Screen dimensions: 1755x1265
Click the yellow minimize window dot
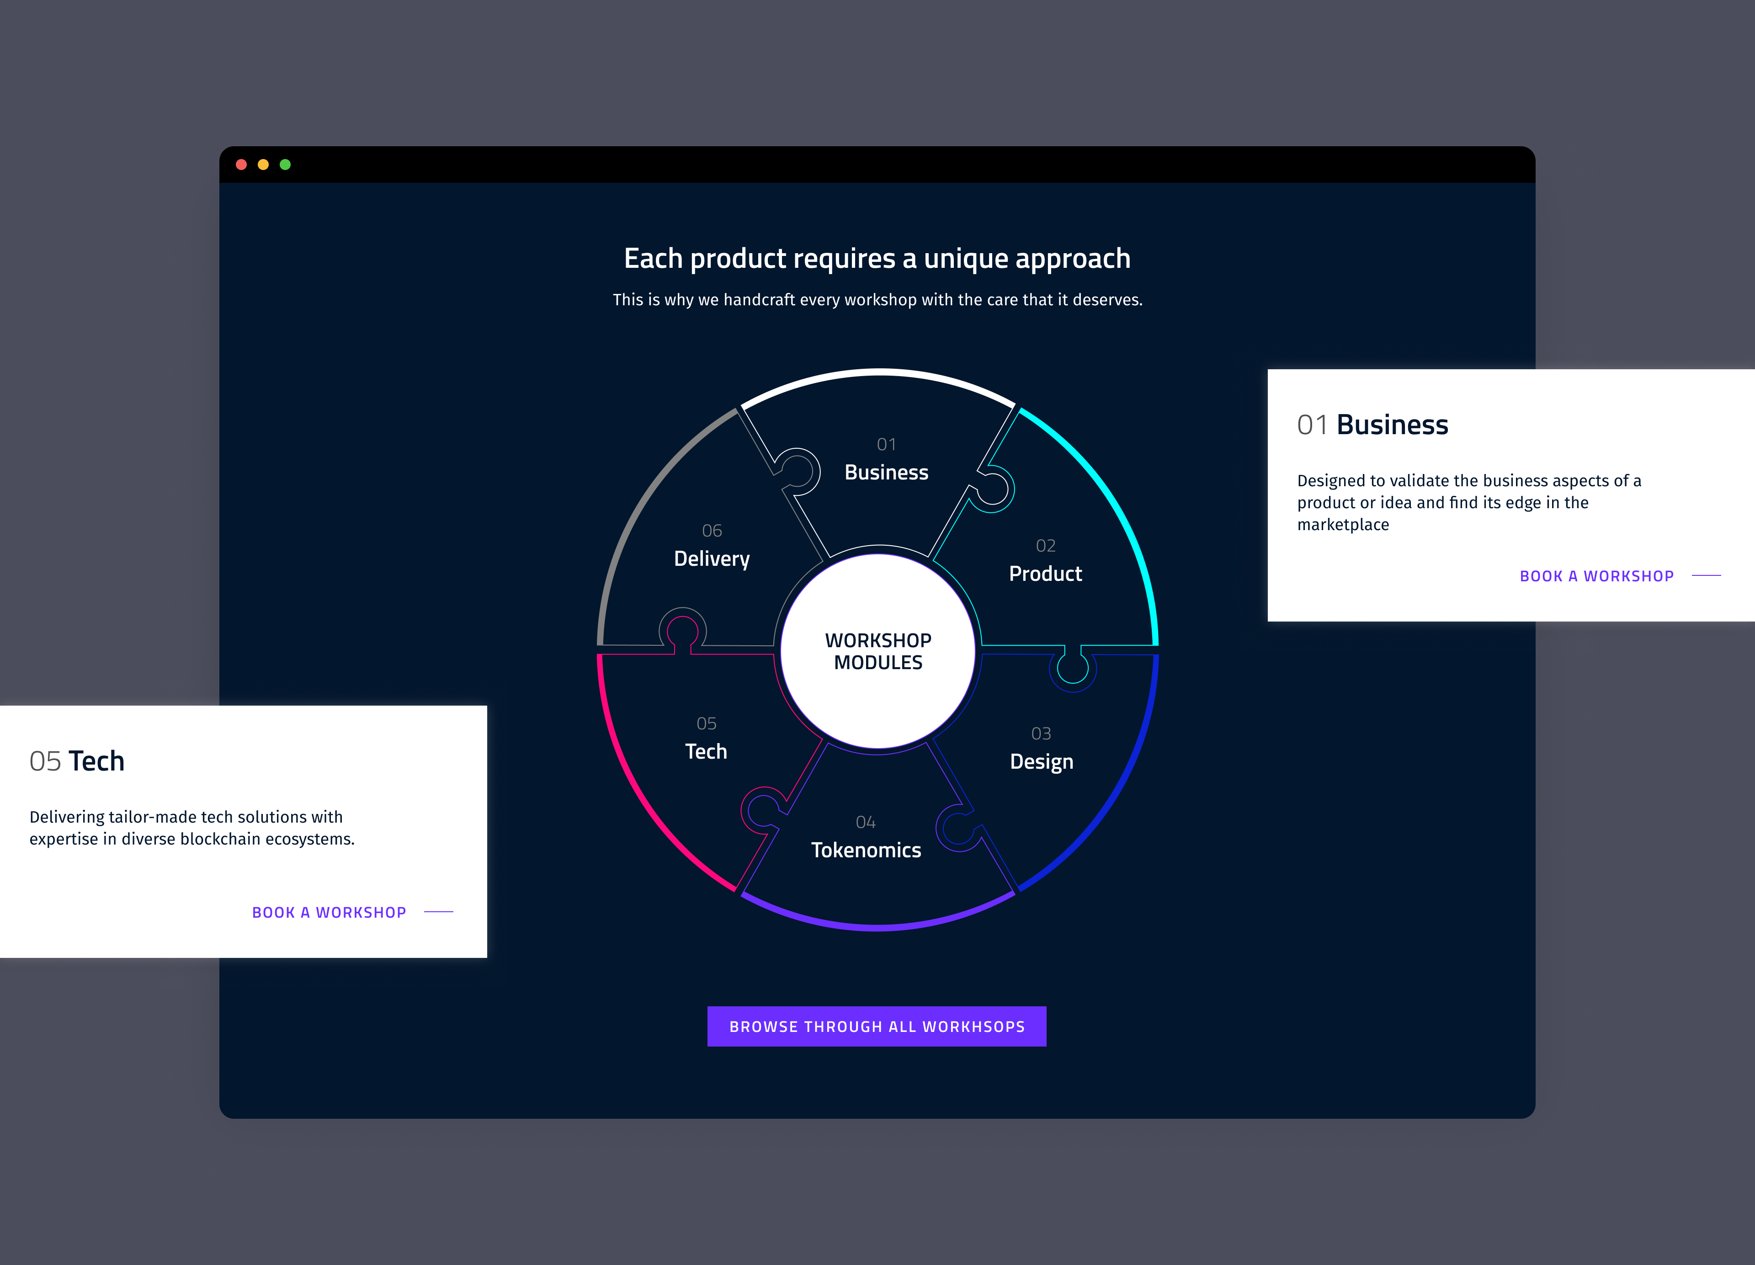coord(263,165)
